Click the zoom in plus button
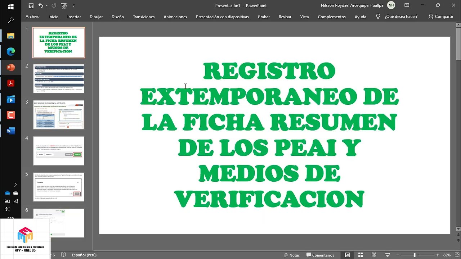This screenshot has width=461, height=259. point(437,255)
